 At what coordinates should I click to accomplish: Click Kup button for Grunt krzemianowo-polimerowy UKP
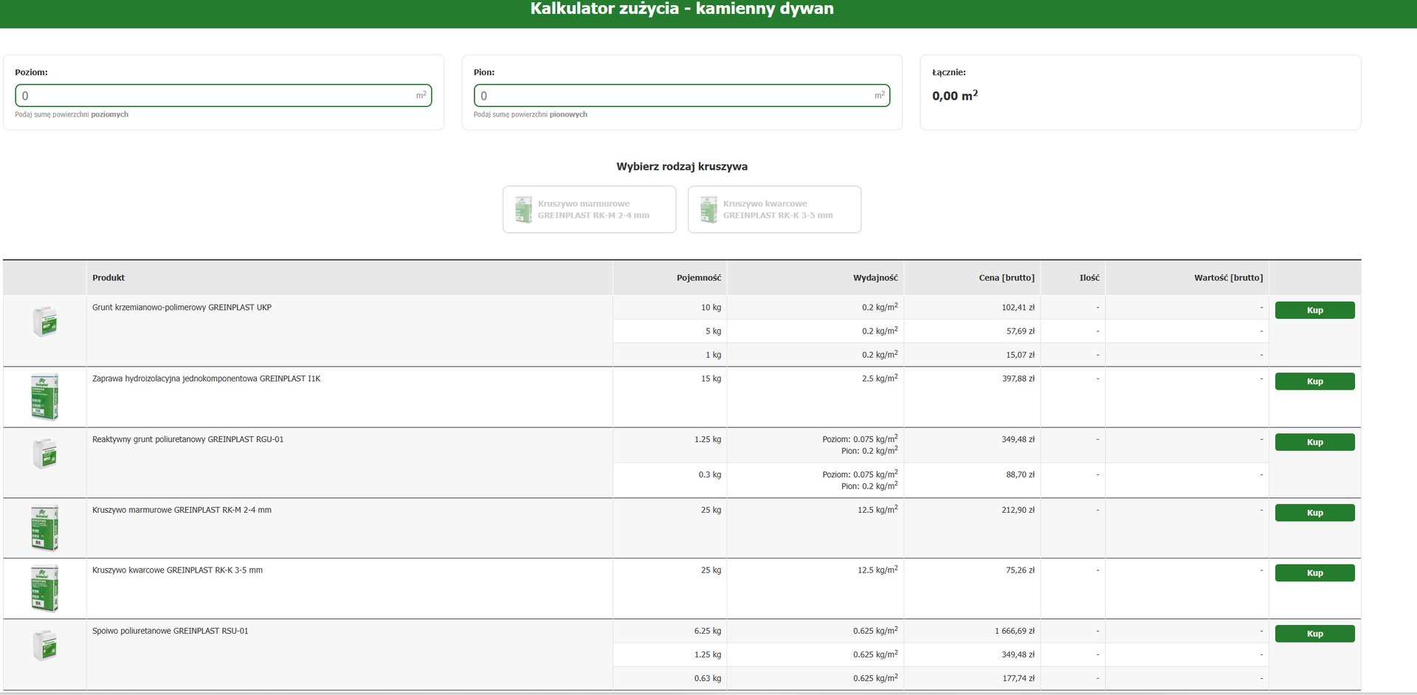click(1314, 311)
